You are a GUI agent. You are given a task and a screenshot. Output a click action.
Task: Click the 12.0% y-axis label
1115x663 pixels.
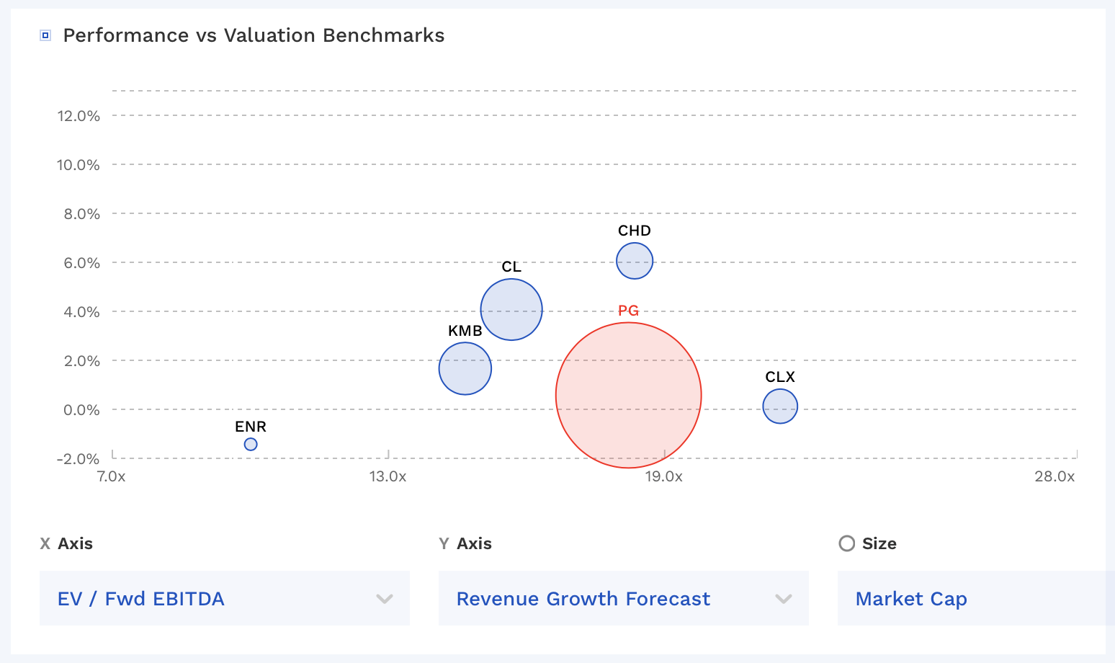coord(79,116)
